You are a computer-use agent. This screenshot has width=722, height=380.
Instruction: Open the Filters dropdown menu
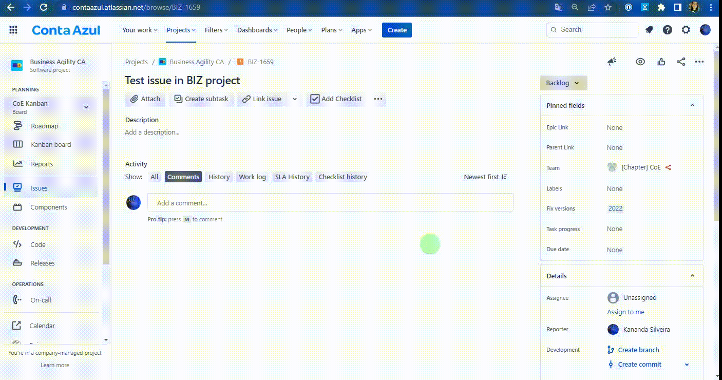point(216,30)
